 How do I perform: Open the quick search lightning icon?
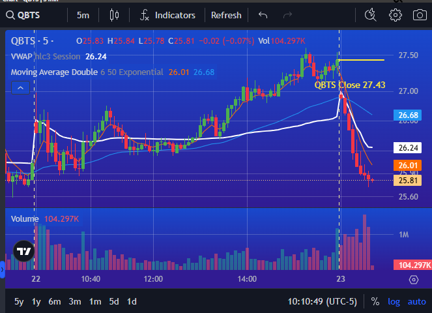(x=371, y=15)
